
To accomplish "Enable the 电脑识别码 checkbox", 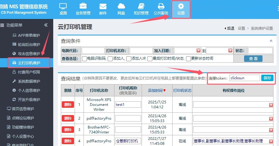I will pos(84,59).
